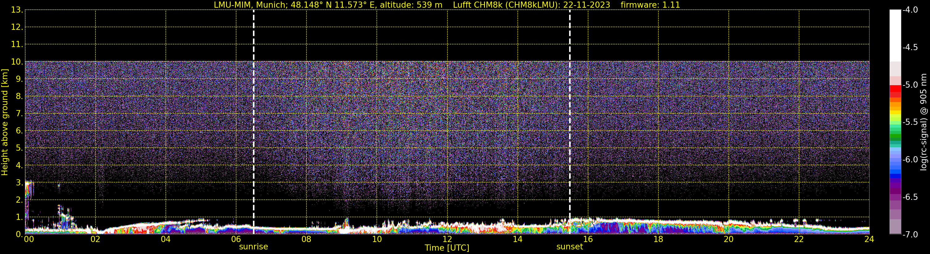Click the '4.' height axis tick label
Screen dimensions: 930x254
(x=19, y=165)
